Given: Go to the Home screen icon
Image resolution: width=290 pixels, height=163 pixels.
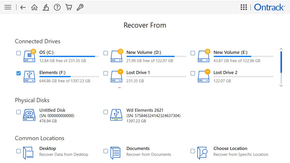Looking at the screenshot, I should click(35, 7).
